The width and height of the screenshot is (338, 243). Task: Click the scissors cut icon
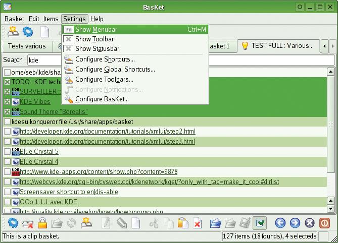click(154, 223)
